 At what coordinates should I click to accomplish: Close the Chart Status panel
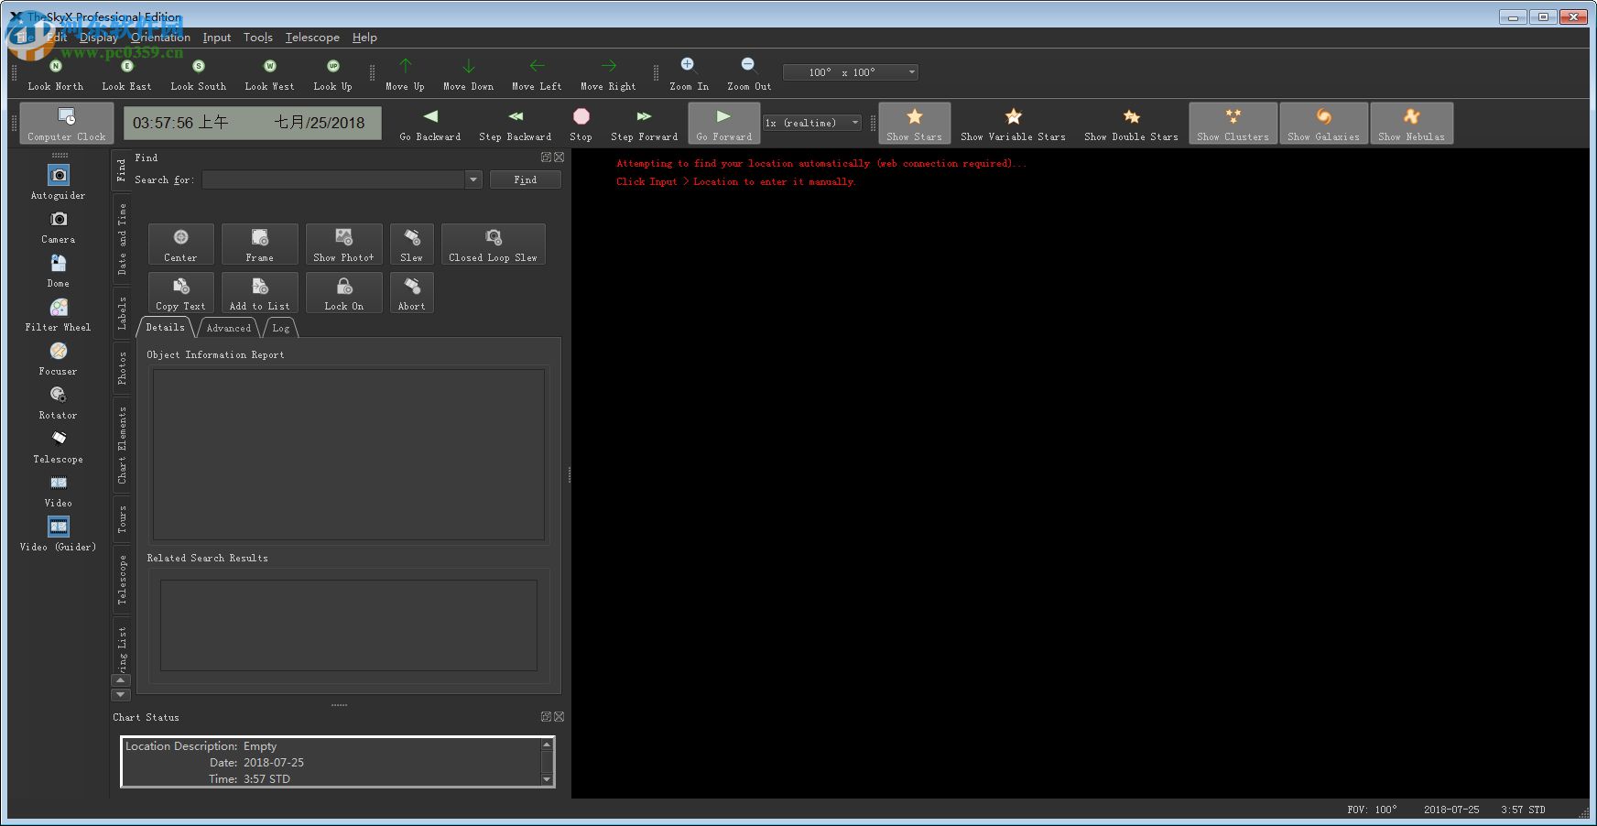(x=559, y=717)
